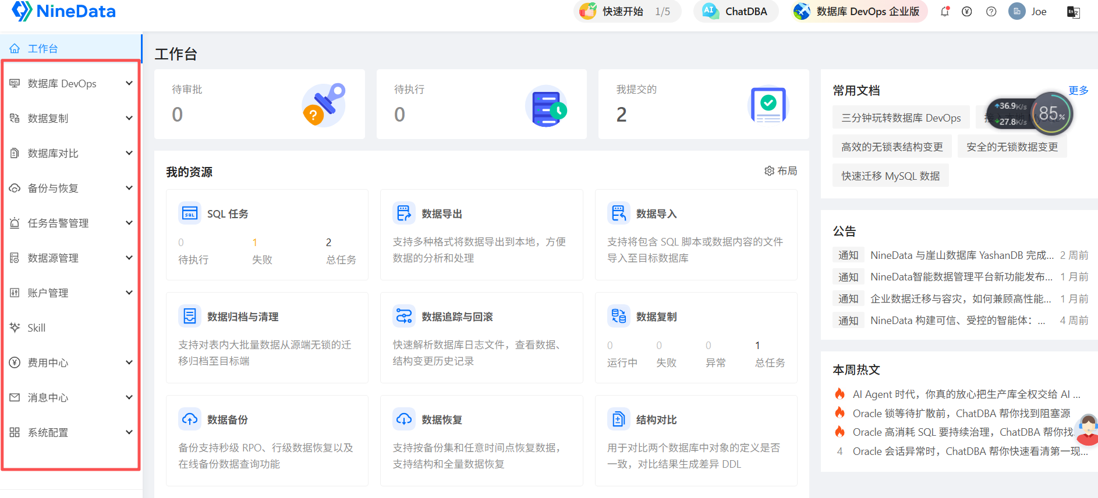
Task: Expand the 数据库 DevOps menu chevron
Action: [129, 83]
